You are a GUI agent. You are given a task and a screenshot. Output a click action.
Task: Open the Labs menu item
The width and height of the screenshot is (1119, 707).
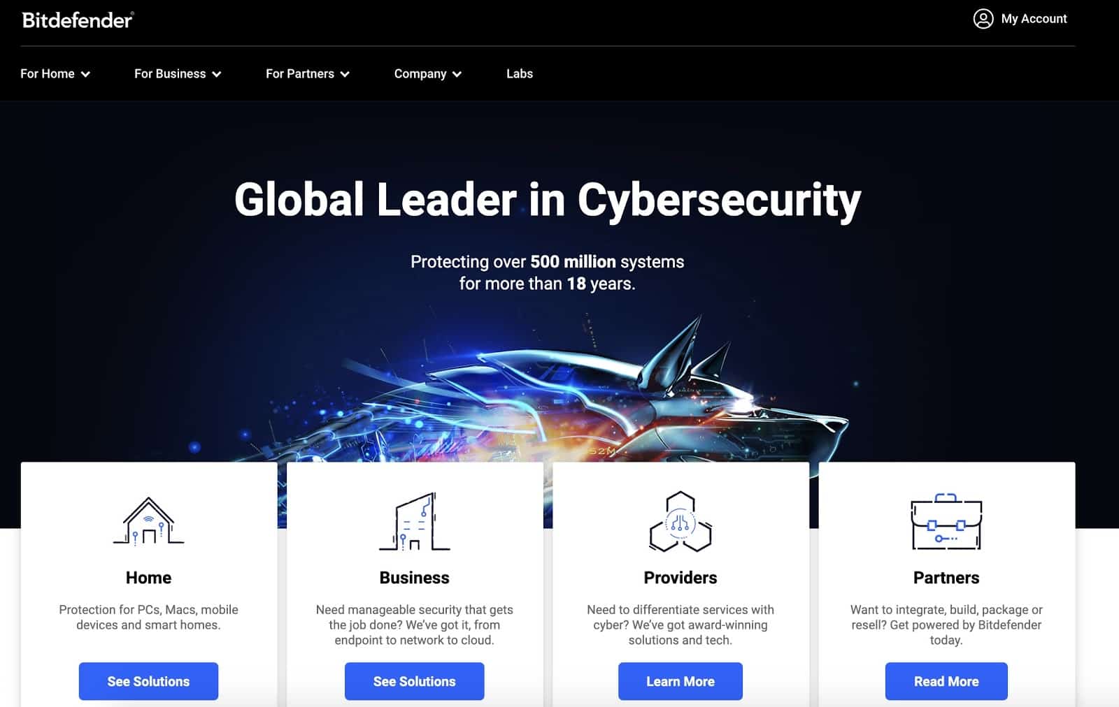520,73
